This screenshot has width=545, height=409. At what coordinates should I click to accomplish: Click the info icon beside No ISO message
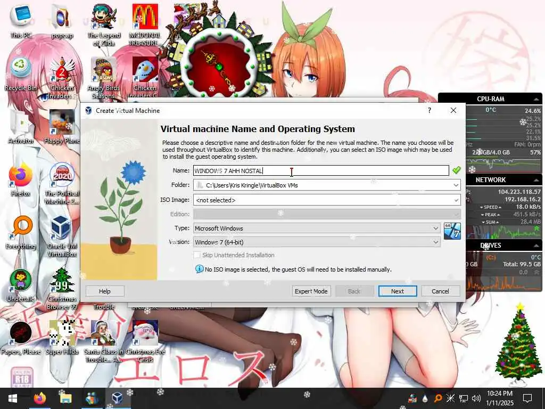(x=199, y=269)
